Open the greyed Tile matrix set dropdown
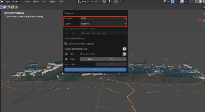This screenshot has width=205, height=112. 103,33
